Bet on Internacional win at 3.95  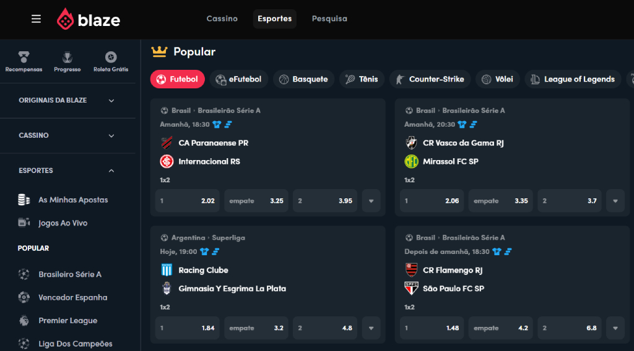point(325,200)
